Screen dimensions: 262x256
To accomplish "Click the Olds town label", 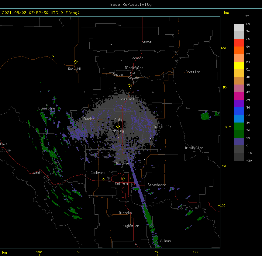I will click(x=118, y=120).
